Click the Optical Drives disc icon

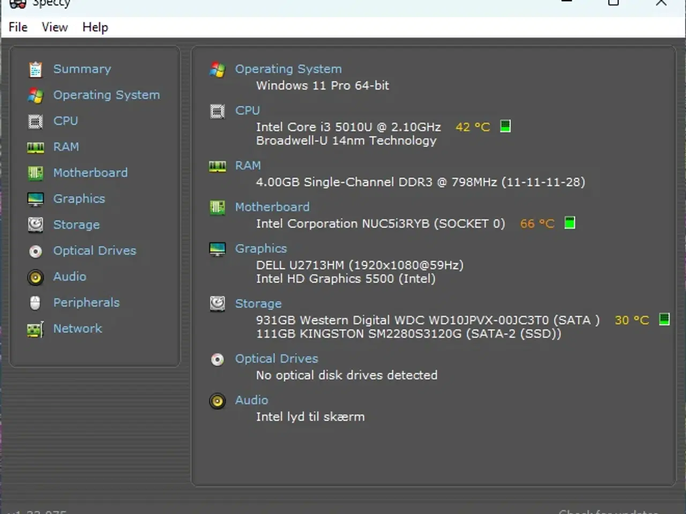(x=35, y=251)
